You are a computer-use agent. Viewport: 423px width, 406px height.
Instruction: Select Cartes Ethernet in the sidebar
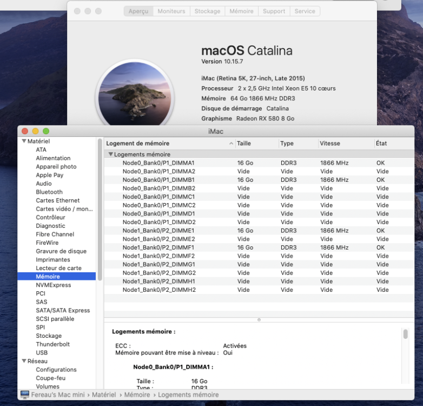point(58,200)
